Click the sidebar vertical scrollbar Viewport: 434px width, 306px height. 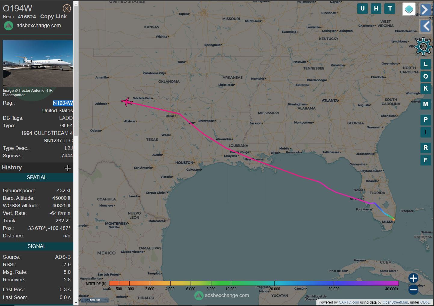click(76, 71)
